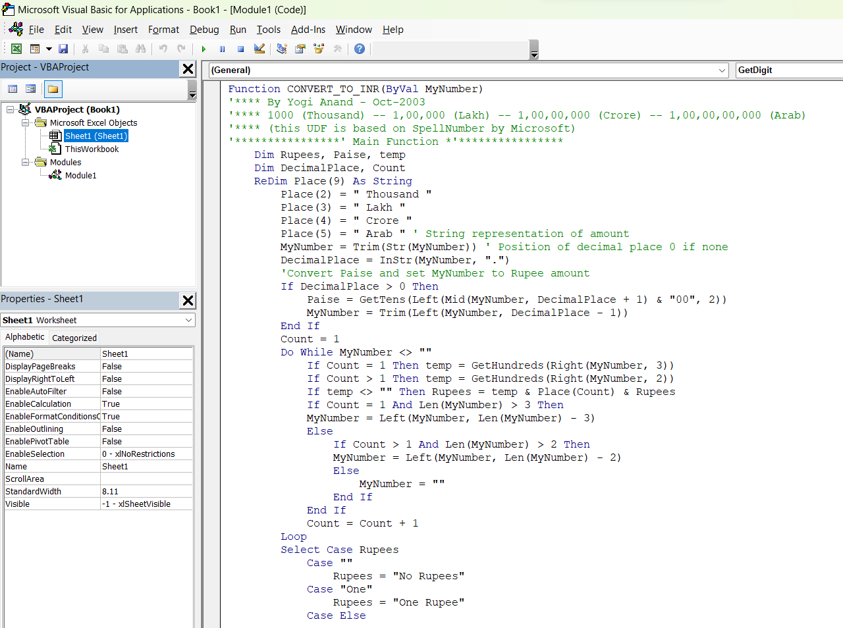The height and width of the screenshot is (628, 843).
Task: Click View Object icon in Project panel
Action: 30,89
